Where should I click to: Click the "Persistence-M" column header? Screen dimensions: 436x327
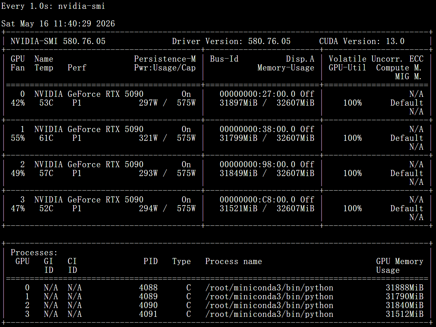(x=165, y=59)
